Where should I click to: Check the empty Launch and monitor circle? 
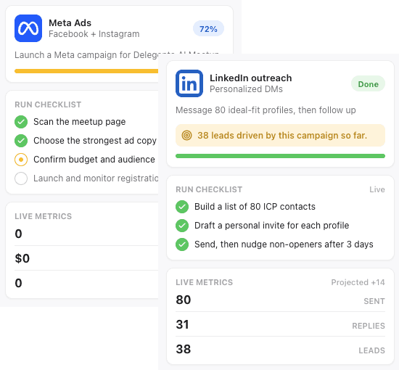click(x=21, y=178)
